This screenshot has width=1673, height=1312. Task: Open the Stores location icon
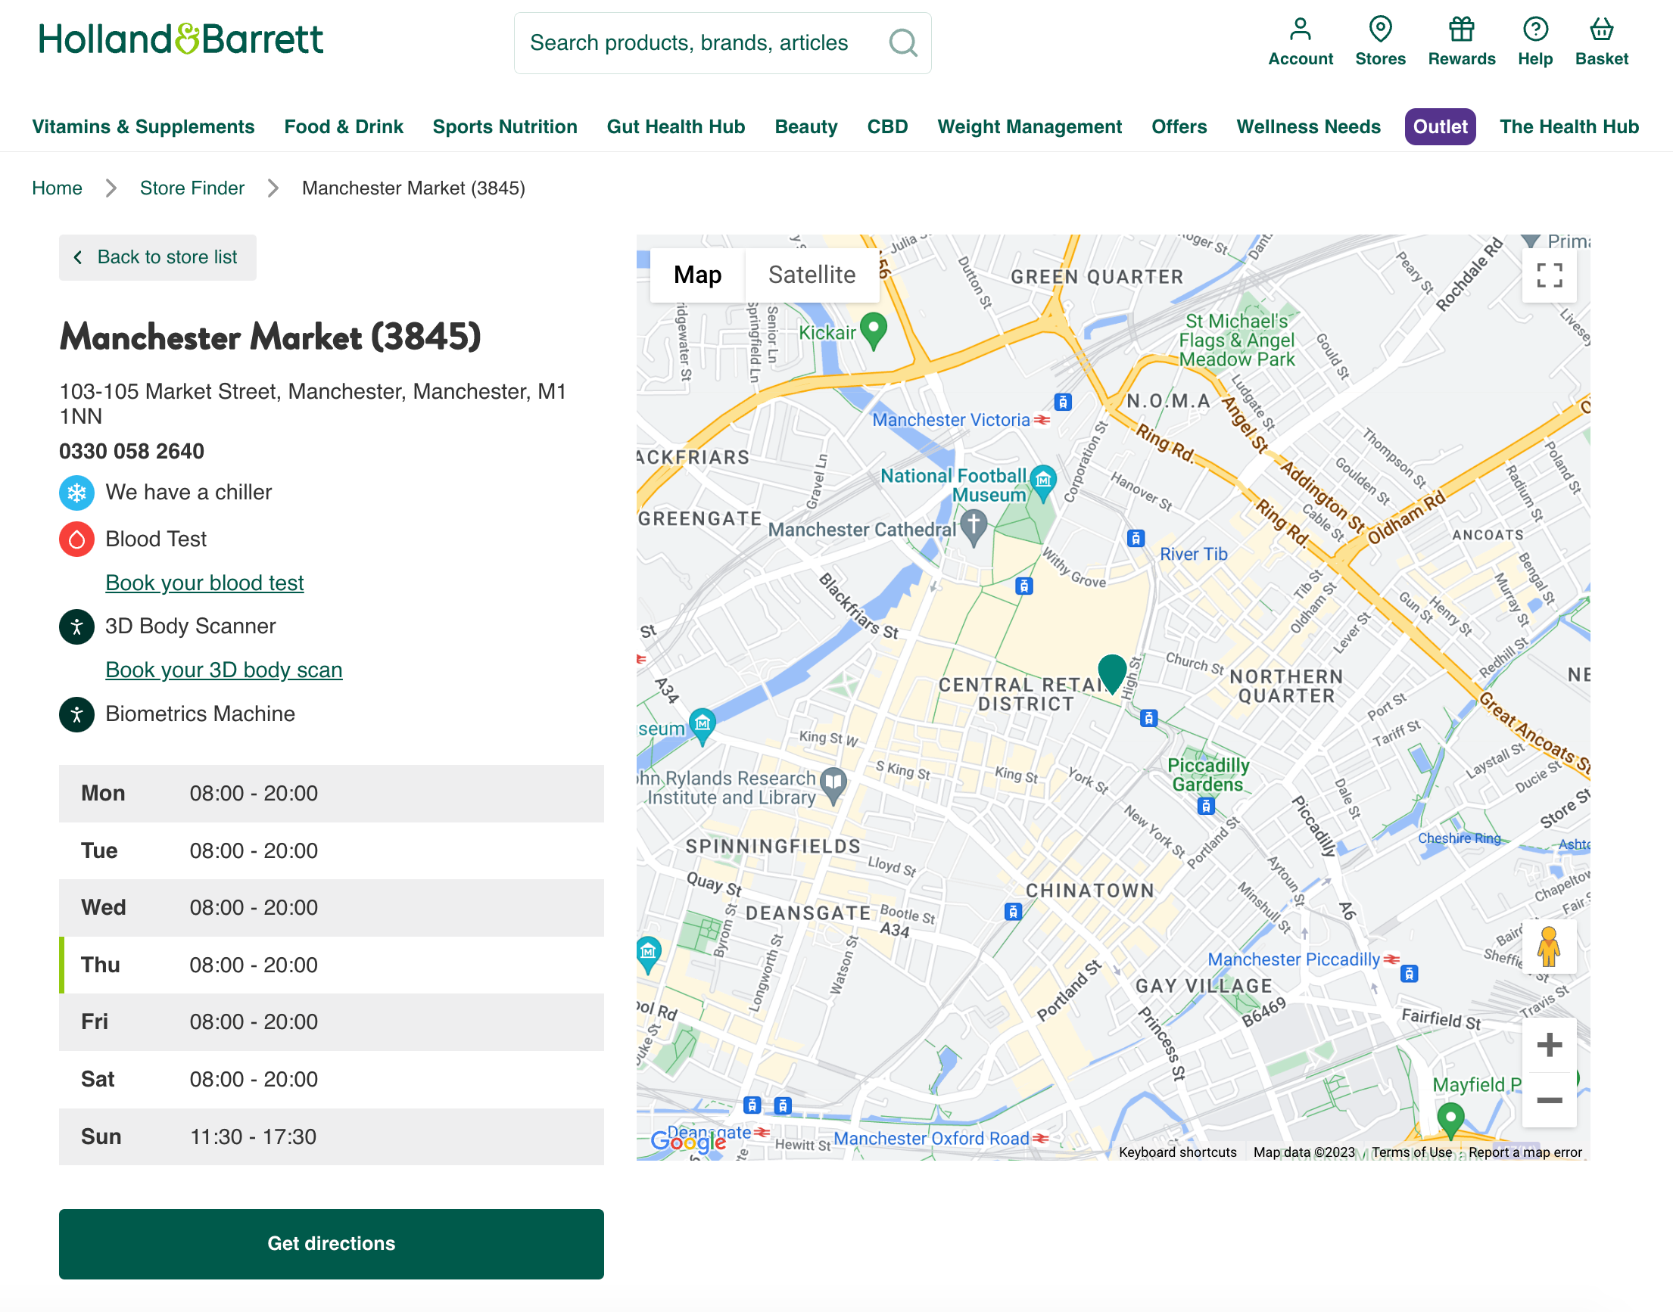click(1379, 42)
